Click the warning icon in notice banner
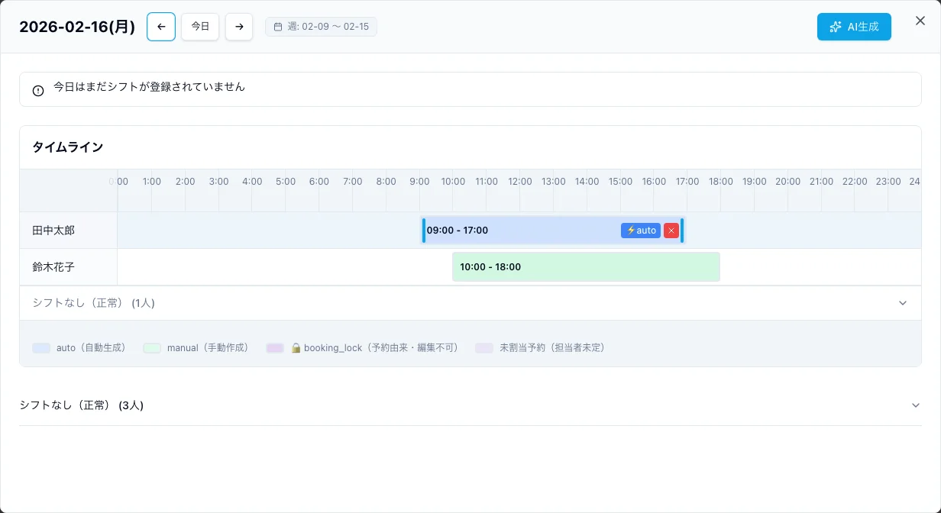Viewport: 941px width, 513px height. click(x=38, y=91)
